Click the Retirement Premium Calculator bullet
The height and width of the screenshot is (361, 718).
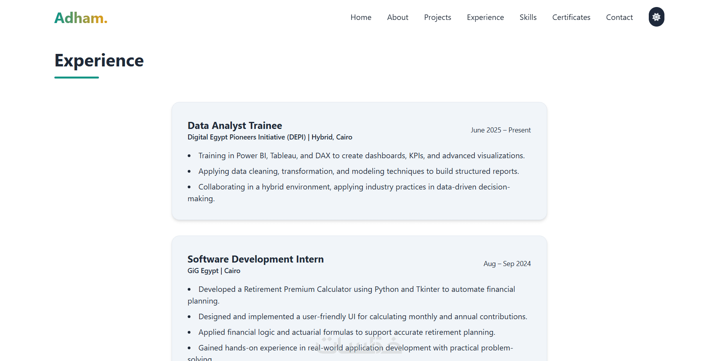pyautogui.click(x=356, y=289)
